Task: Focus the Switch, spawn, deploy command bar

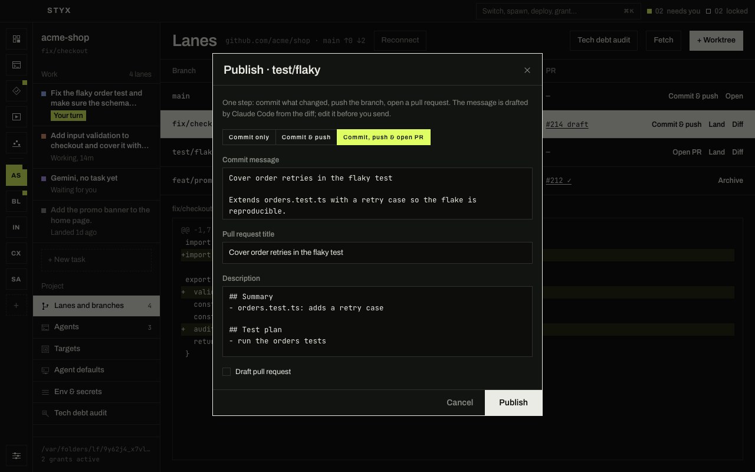Action: coord(558,11)
